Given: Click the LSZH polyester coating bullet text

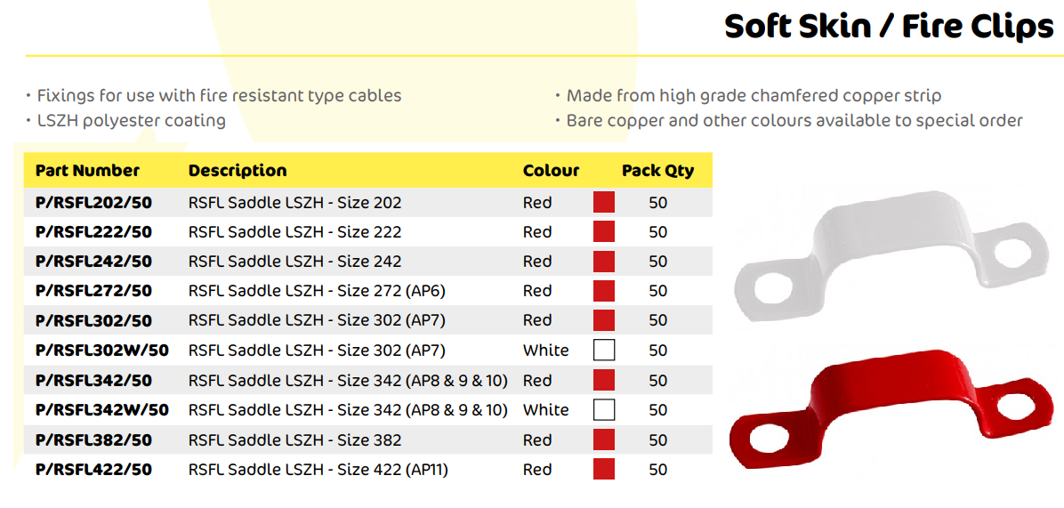Looking at the screenshot, I should (x=131, y=120).
